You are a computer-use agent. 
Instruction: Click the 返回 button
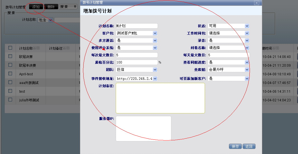[249, 146]
